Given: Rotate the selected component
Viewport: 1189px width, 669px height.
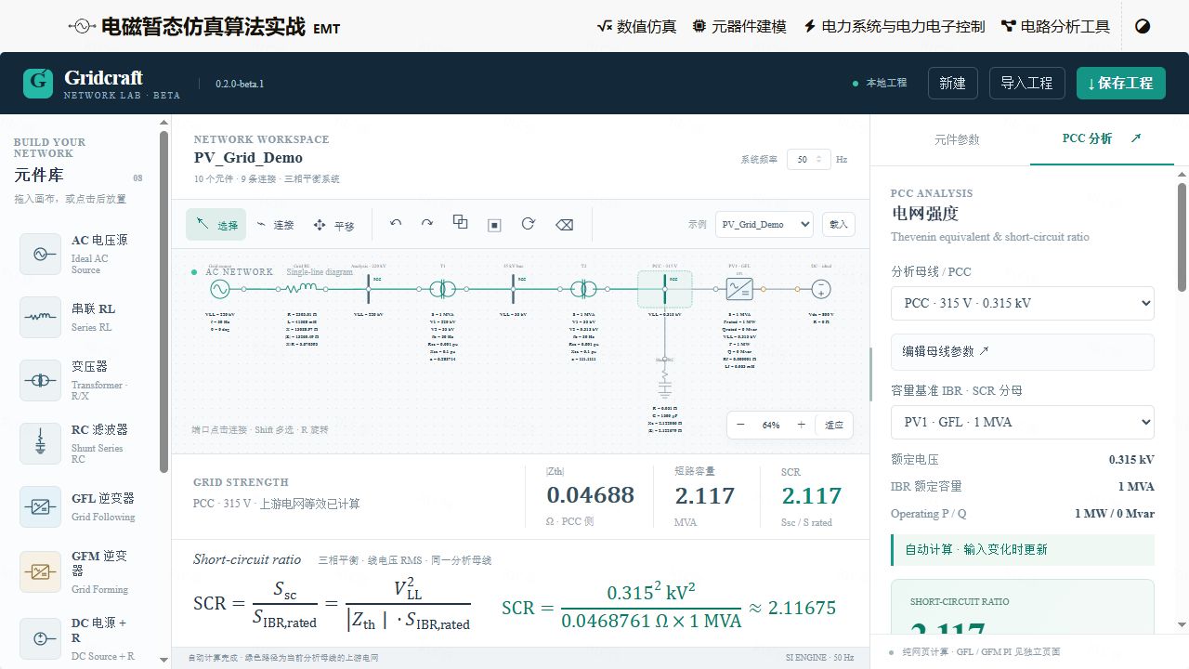Looking at the screenshot, I should 529,224.
